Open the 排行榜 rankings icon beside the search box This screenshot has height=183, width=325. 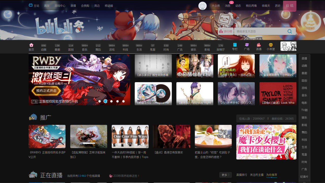(225, 31)
